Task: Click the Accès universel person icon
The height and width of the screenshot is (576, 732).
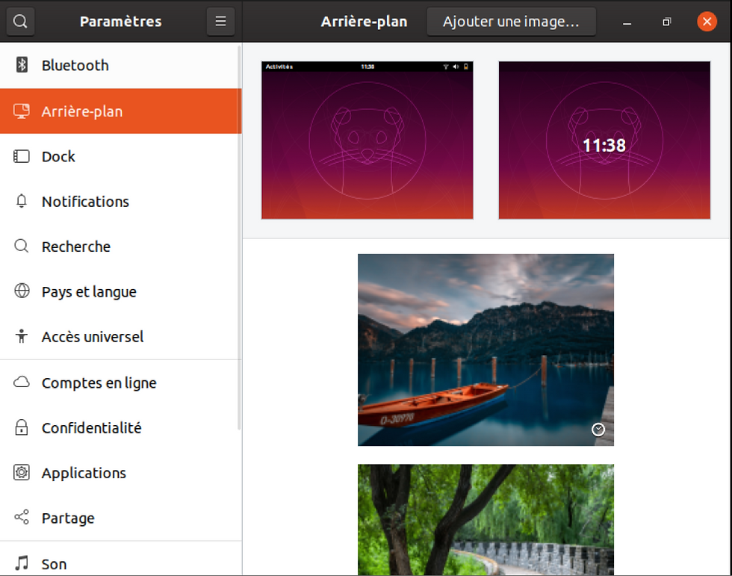Action: pos(22,336)
